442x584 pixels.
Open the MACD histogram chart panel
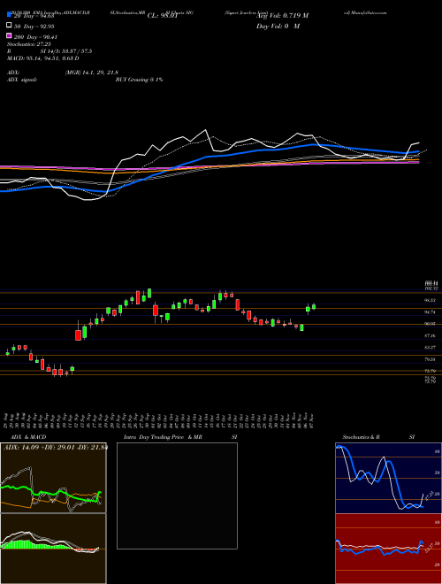coord(53,549)
